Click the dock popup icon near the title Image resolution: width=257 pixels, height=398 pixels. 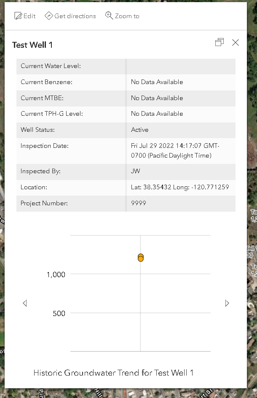click(219, 42)
